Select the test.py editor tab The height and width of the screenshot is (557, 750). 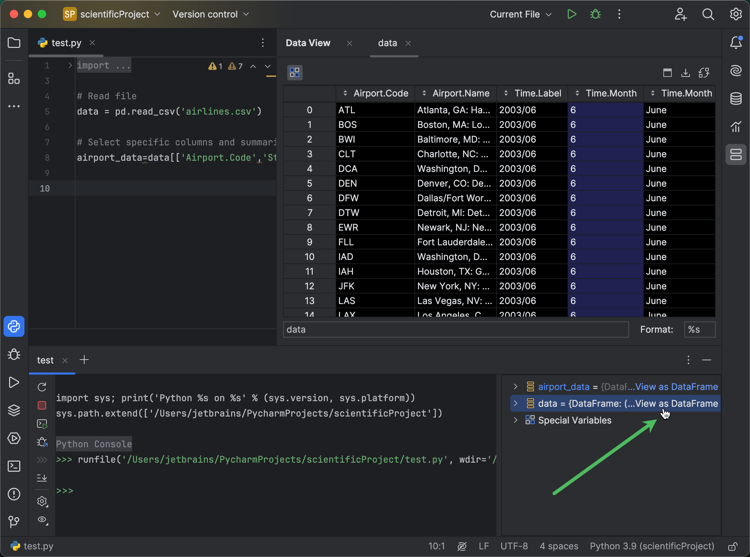pyautogui.click(x=66, y=43)
